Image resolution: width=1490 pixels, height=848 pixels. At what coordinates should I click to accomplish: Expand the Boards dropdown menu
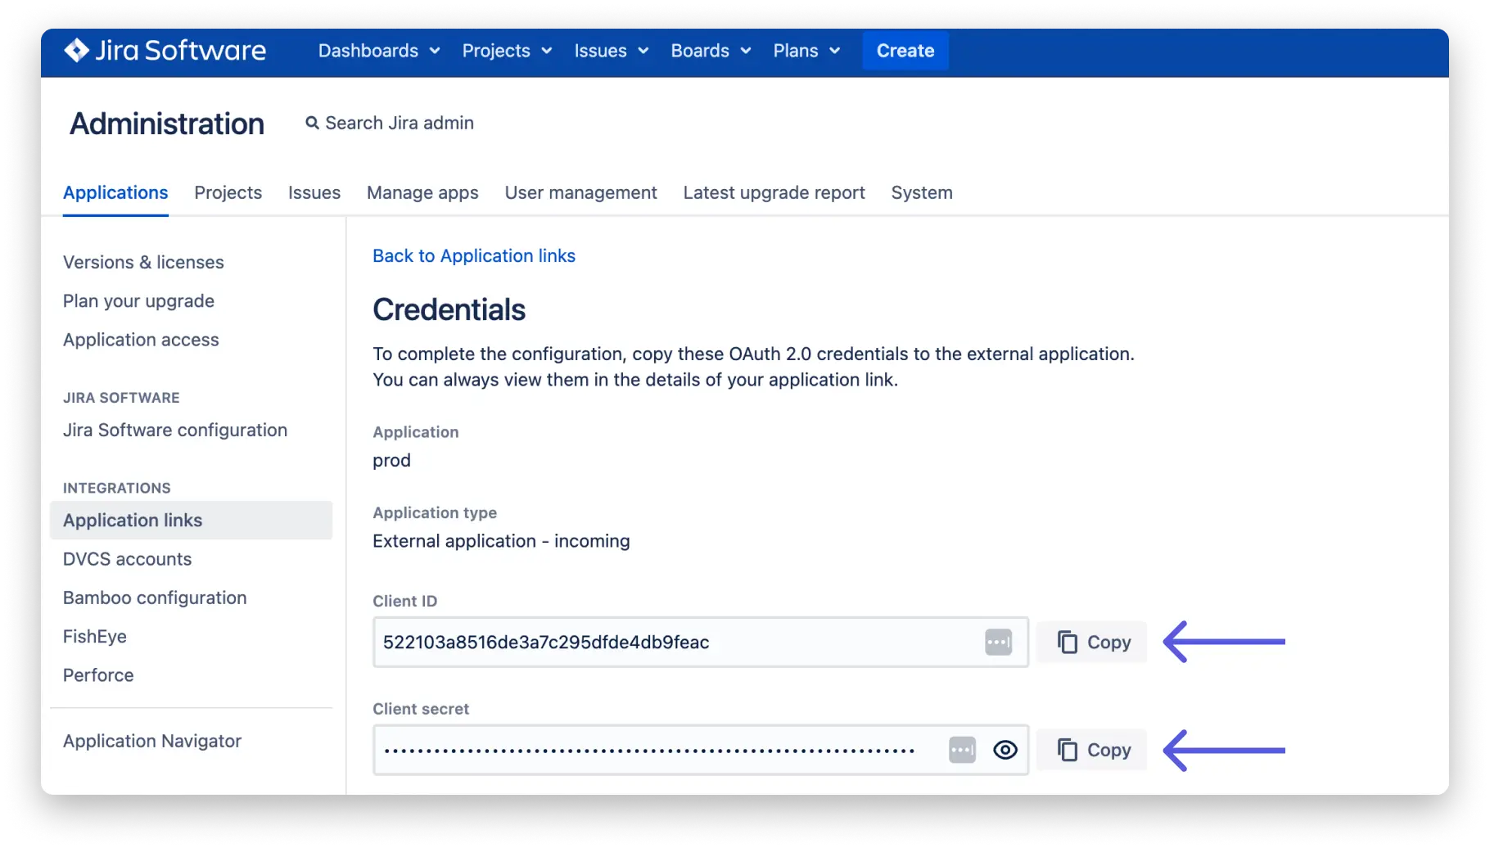711,51
